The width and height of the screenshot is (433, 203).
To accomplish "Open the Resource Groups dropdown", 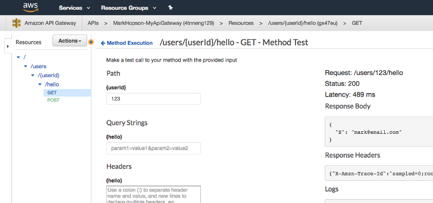I will 129,8.
